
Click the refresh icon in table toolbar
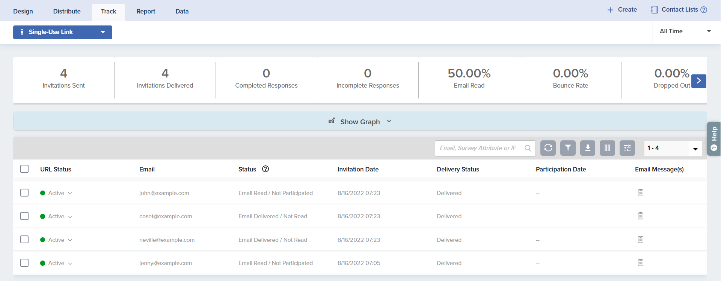pos(548,148)
